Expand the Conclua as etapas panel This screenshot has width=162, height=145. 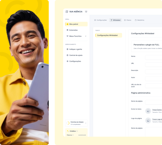(86, 123)
